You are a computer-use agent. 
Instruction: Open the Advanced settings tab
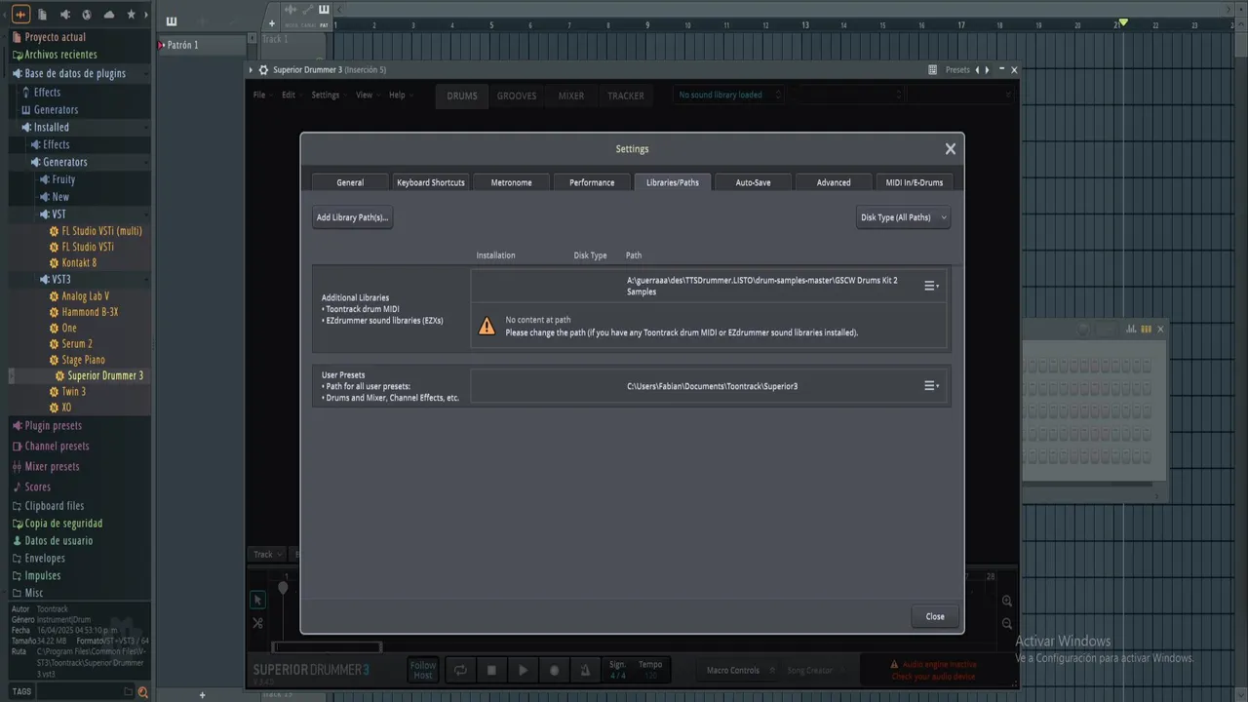(x=834, y=182)
